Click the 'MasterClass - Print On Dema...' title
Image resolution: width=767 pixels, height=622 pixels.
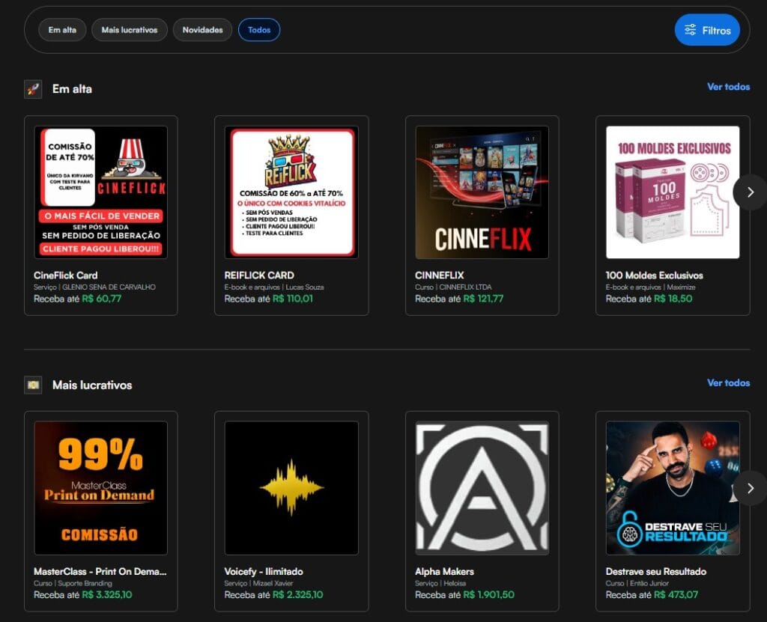pyautogui.click(x=100, y=571)
